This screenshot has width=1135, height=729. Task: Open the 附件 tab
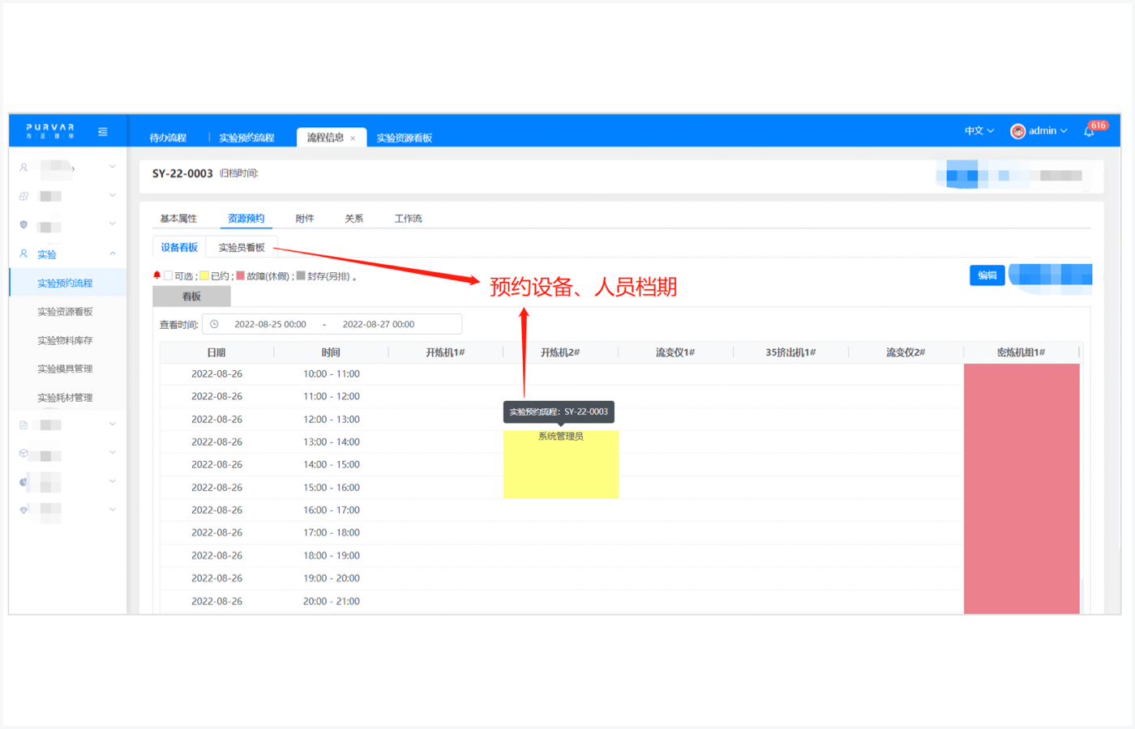305,219
